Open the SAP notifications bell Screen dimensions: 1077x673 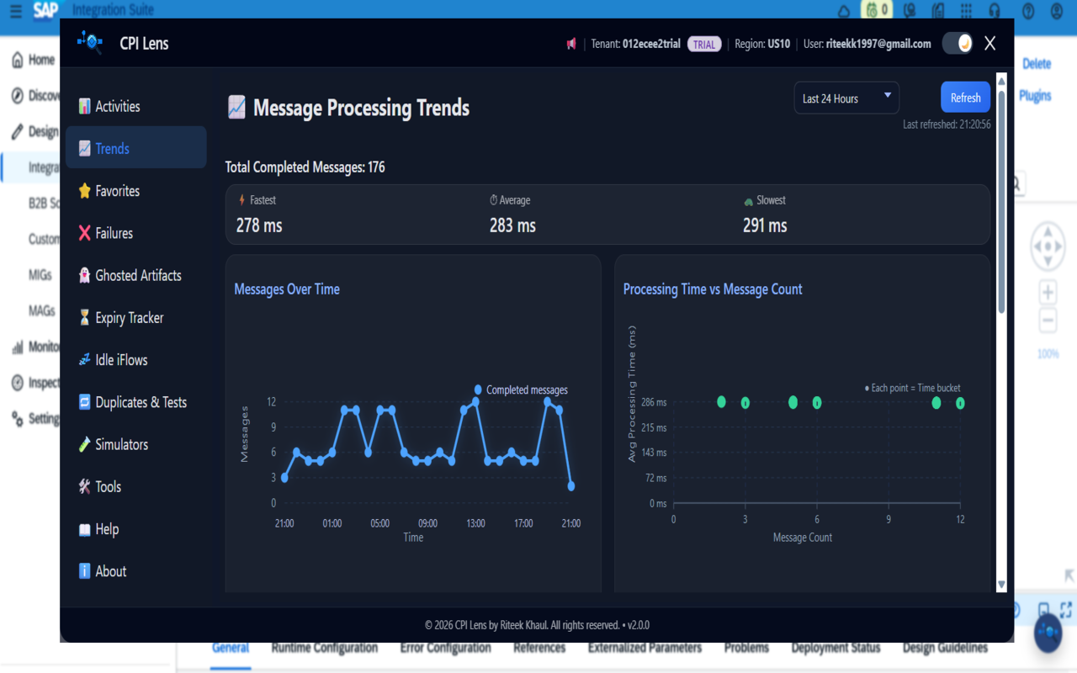pos(842,9)
